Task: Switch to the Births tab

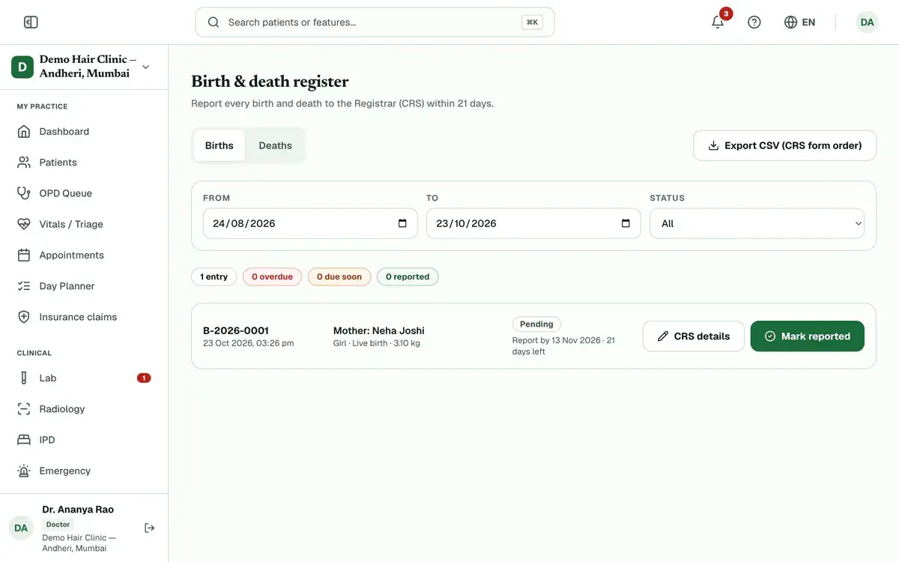Action: [219, 145]
